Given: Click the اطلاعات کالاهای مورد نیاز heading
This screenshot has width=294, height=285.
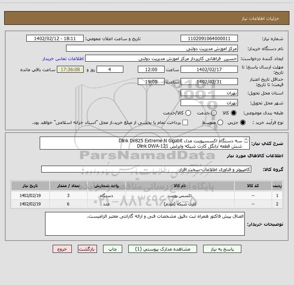Looking at the screenshot, I should coord(255,156).
